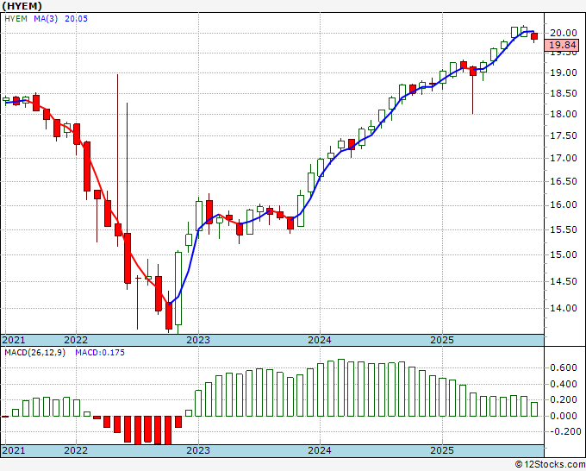Click 2021 on the price chart time axis
Screen dimensions: 586x471
tap(14, 340)
